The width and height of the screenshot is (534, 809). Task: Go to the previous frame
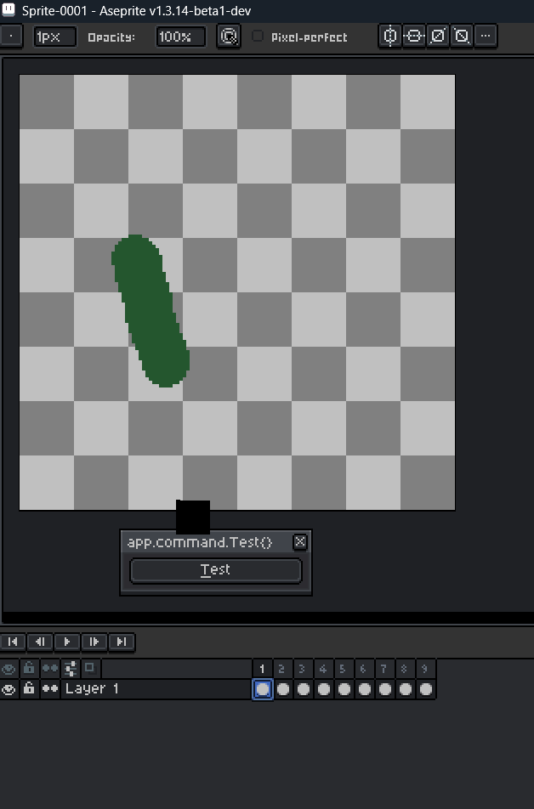pyautogui.click(x=40, y=642)
